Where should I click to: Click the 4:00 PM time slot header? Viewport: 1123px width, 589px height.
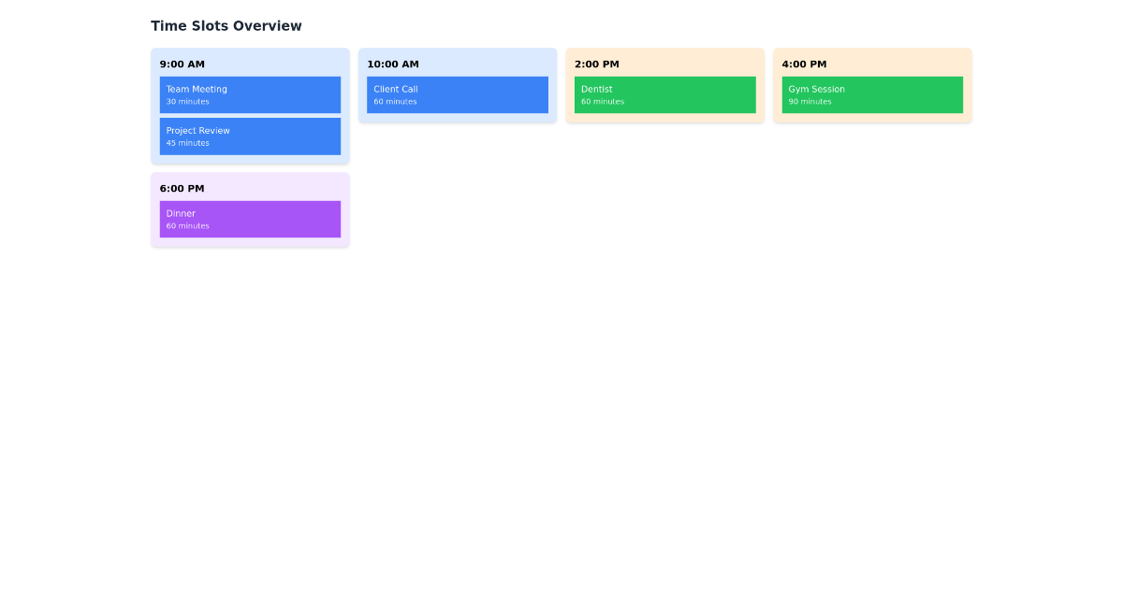[x=803, y=64]
